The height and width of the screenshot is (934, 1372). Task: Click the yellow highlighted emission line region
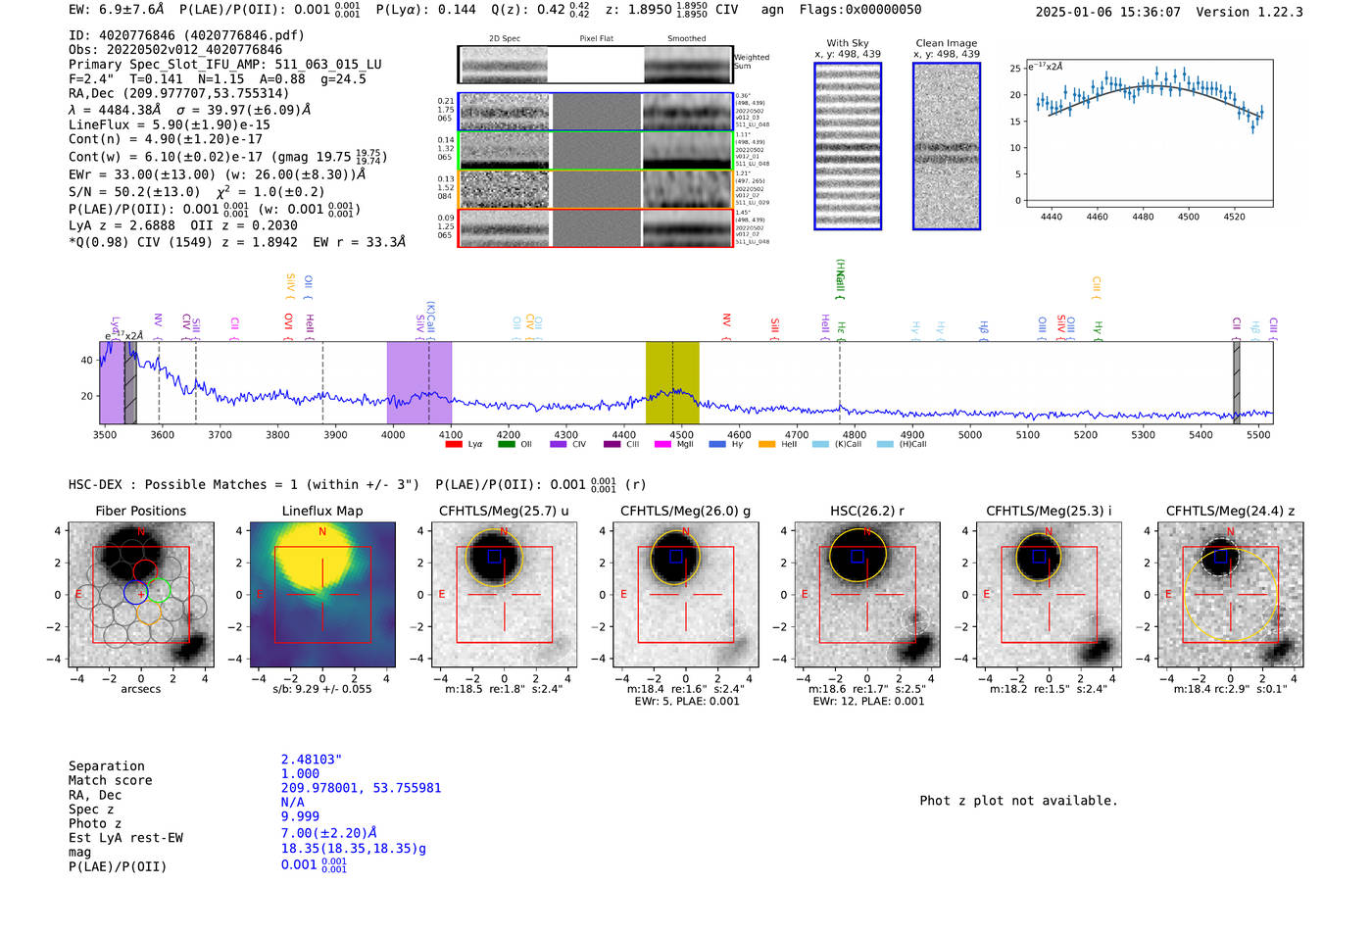[672, 382]
